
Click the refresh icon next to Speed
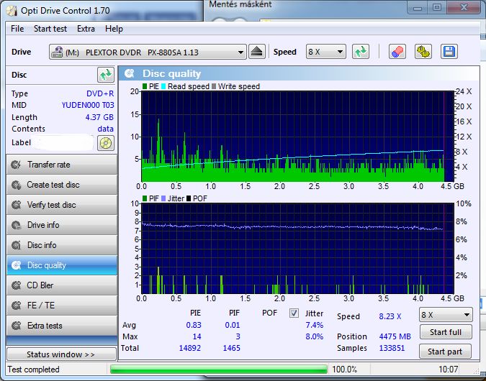coord(361,52)
